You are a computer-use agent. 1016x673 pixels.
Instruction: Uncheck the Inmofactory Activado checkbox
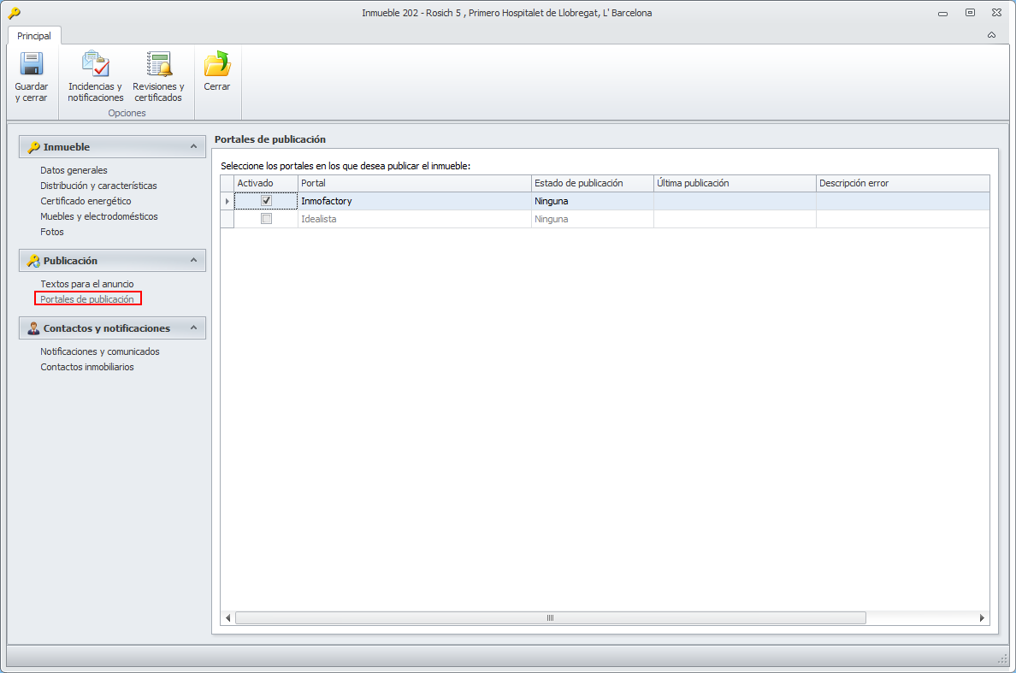pyautogui.click(x=266, y=201)
